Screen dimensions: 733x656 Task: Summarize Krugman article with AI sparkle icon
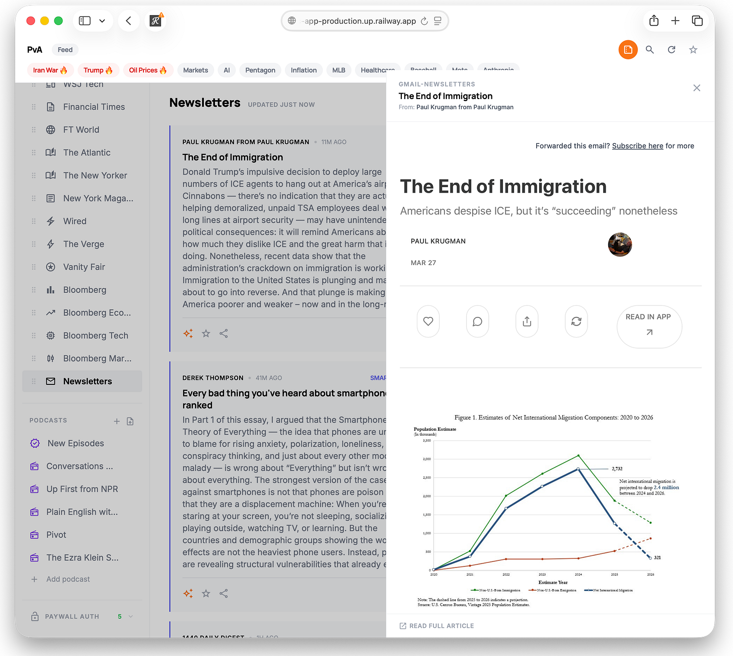pos(188,334)
